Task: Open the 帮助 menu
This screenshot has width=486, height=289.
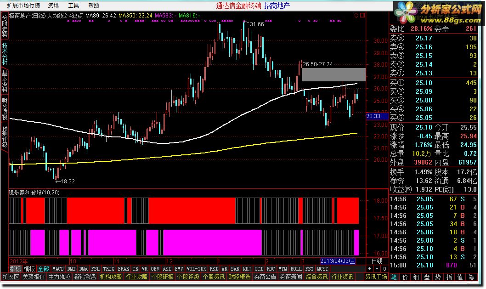Action: tap(94, 5)
